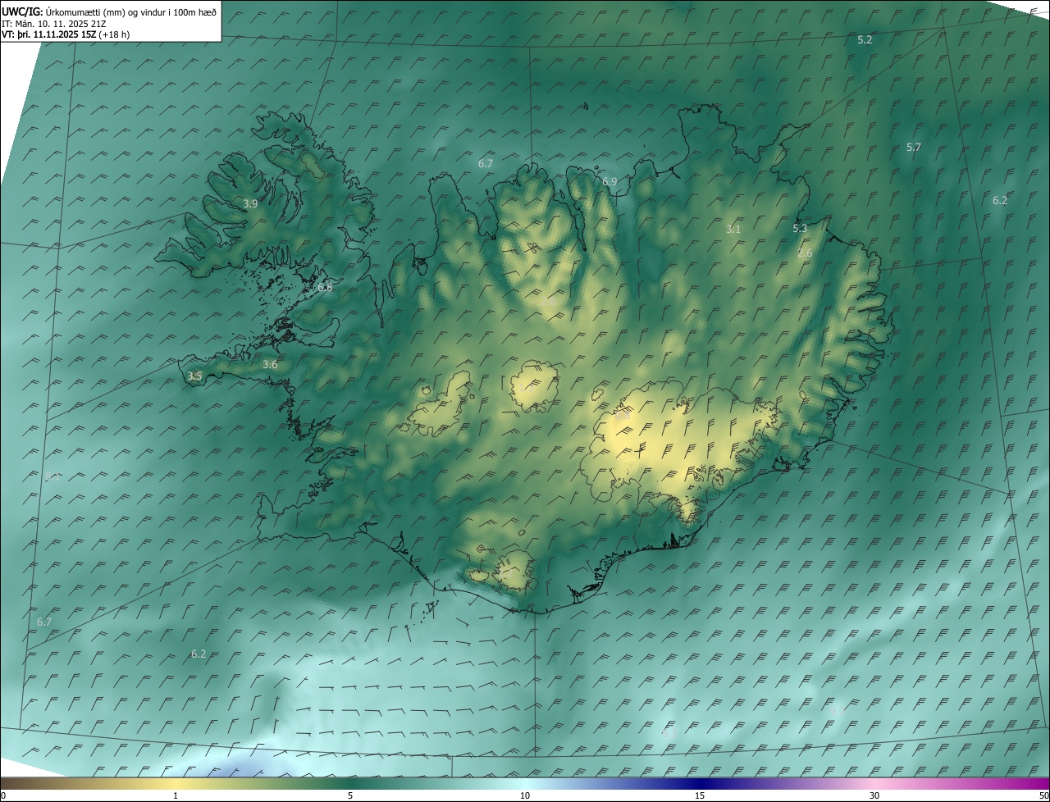Image resolution: width=1050 pixels, height=802 pixels.
Task: Click the 5.3 value label near the east coast
Action: pos(800,228)
